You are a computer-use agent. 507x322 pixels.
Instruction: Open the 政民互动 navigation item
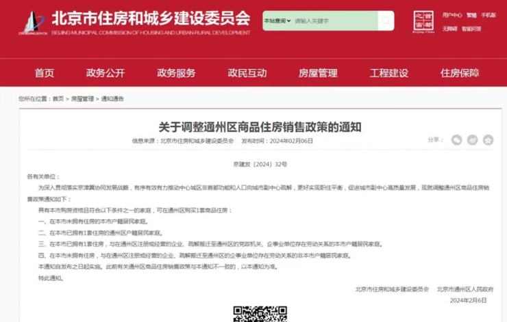(x=247, y=73)
